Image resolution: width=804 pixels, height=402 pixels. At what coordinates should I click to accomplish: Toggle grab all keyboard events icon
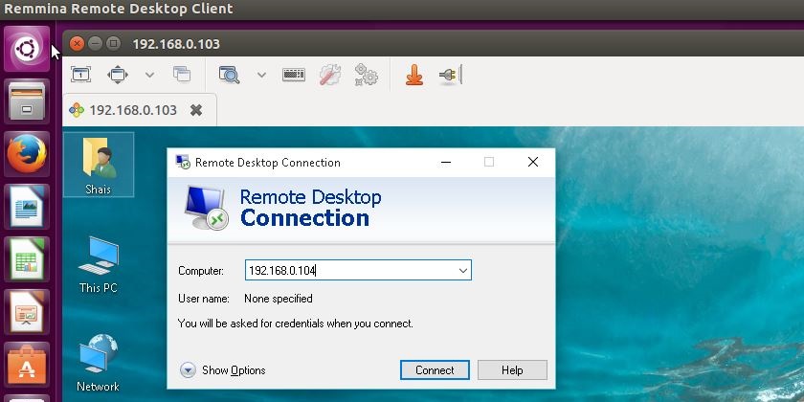click(294, 75)
